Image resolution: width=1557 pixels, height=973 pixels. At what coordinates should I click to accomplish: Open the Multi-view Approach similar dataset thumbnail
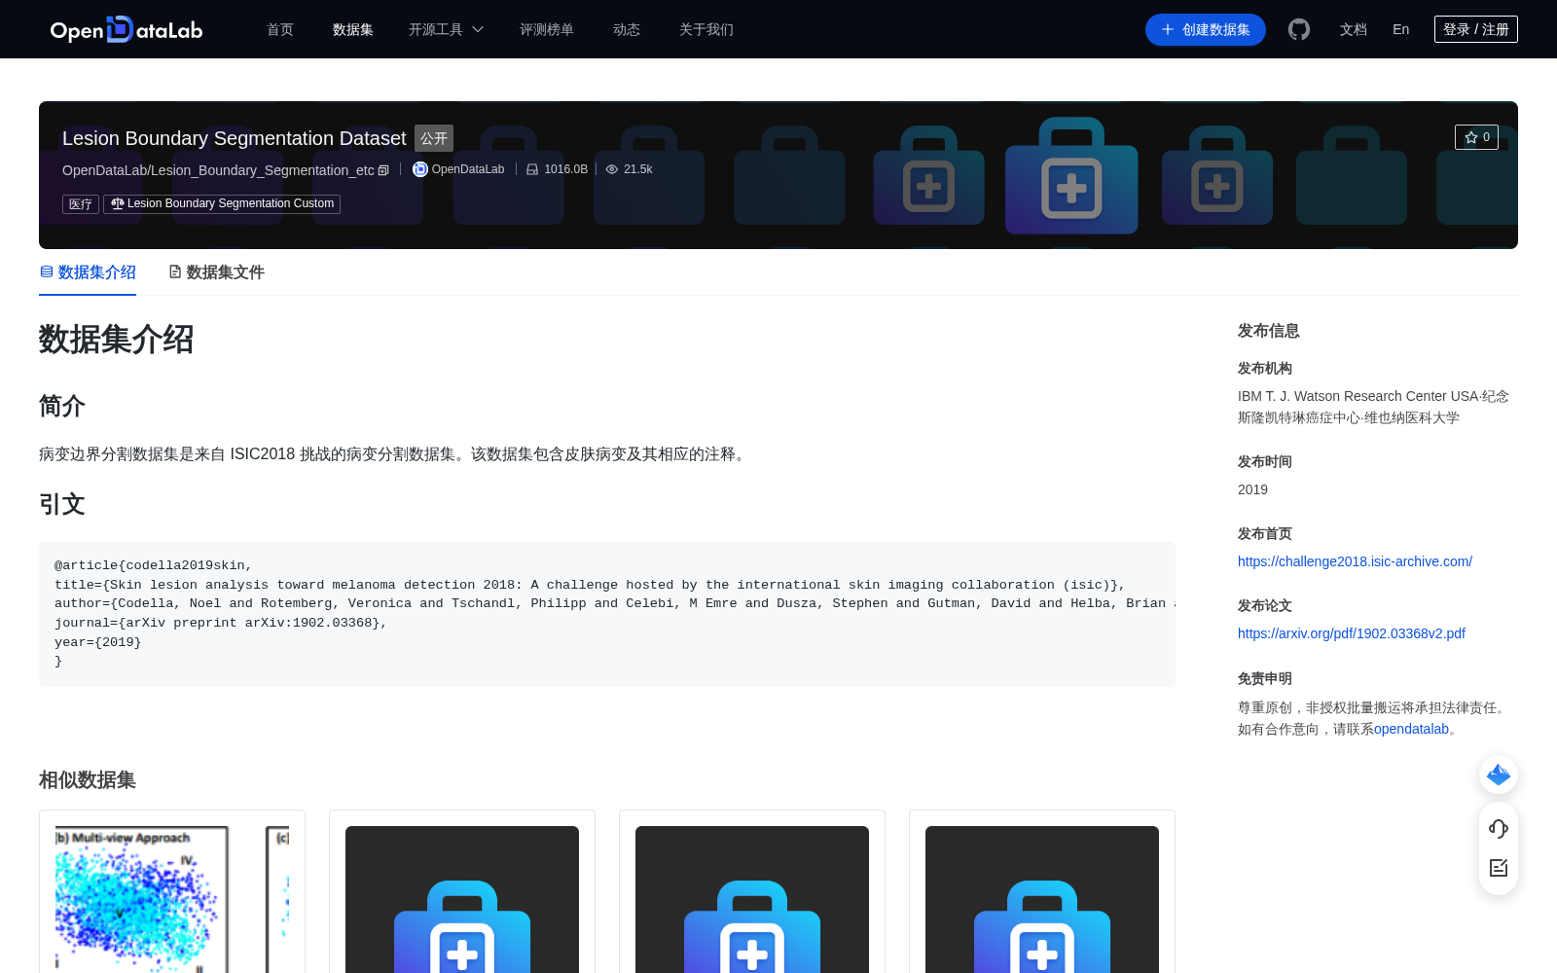[172, 899]
